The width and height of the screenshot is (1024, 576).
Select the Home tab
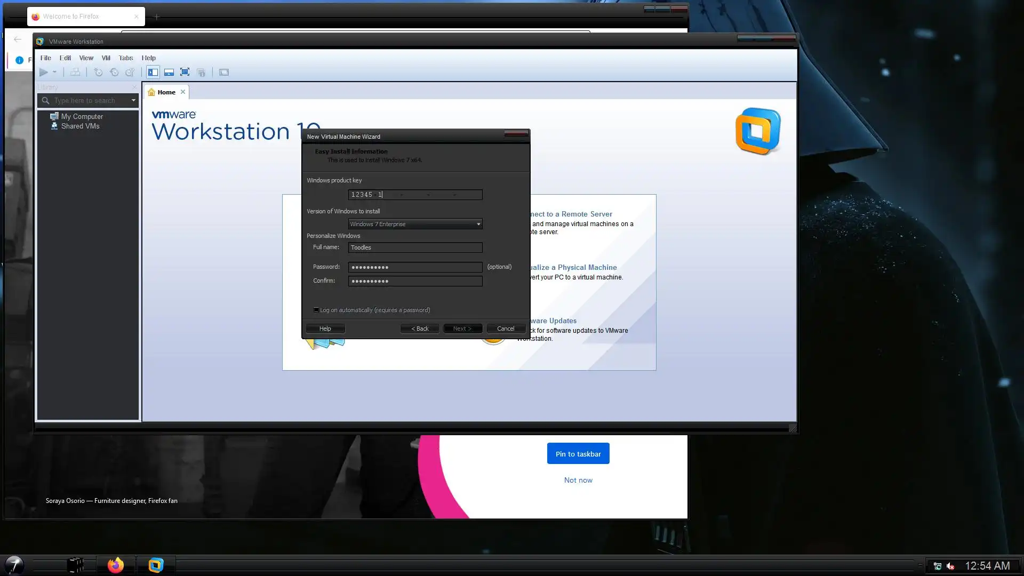click(166, 92)
